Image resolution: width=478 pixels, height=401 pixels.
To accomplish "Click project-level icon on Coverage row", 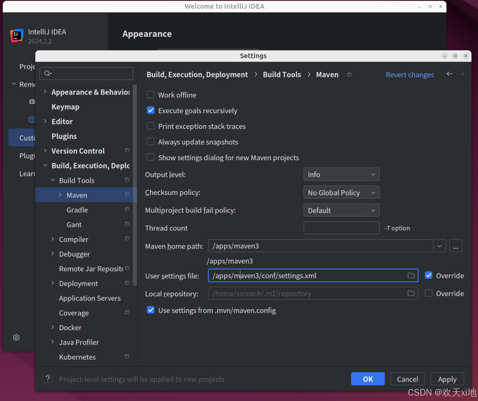I will 127,312.
